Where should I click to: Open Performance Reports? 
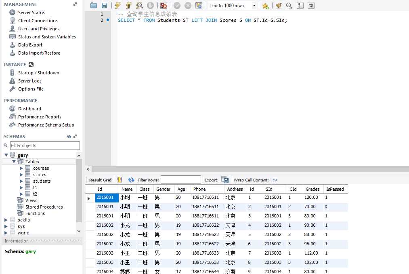[40, 117]
